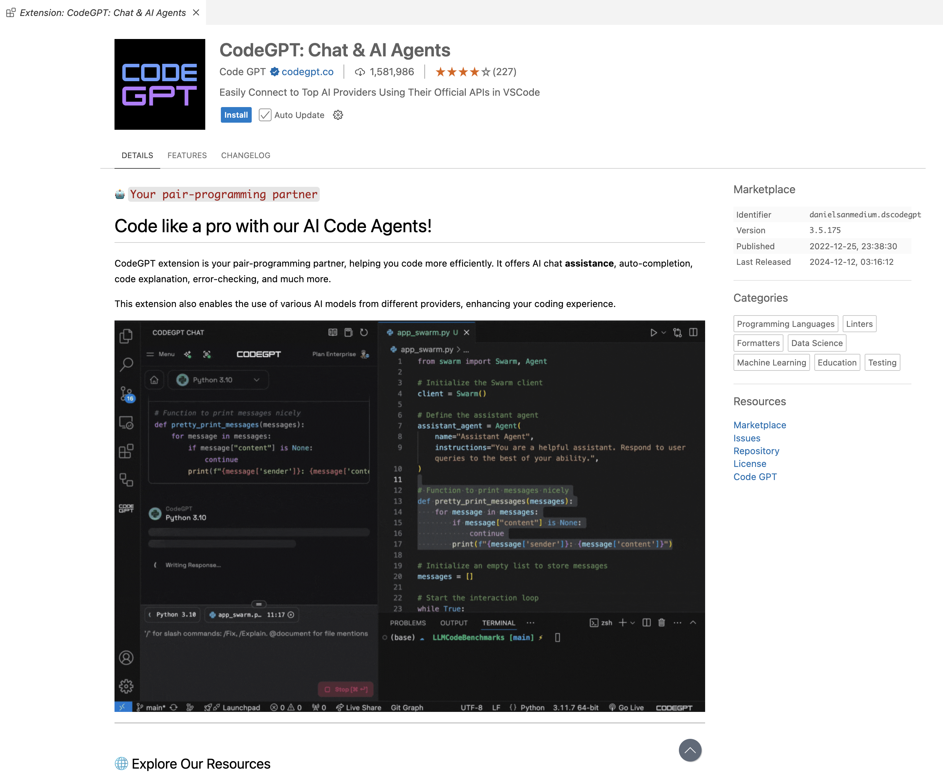Select the Programming Languages category

click(x=786, y=324)
